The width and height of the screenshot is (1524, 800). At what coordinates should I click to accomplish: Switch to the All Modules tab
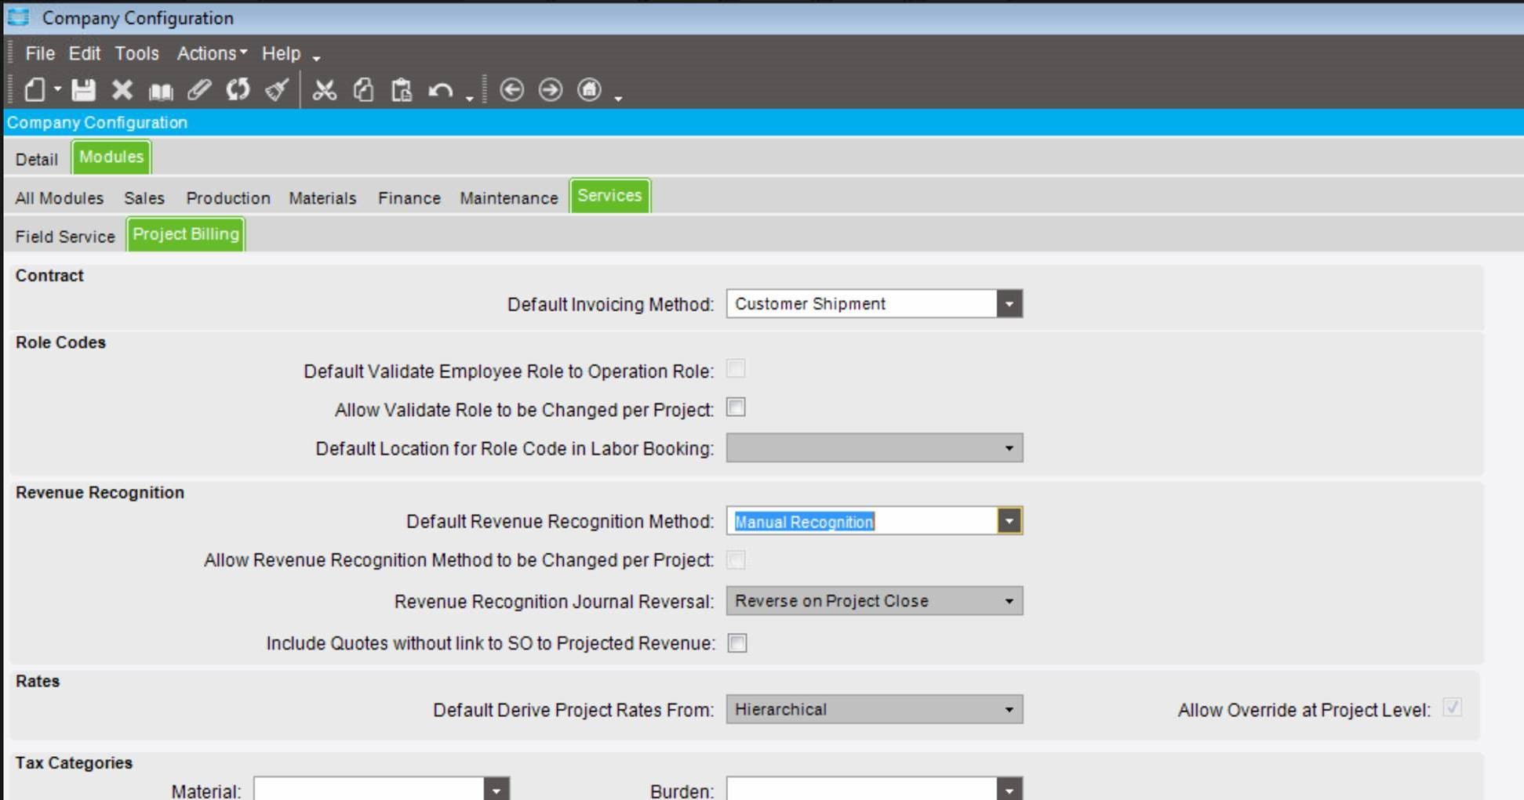pos(60,198)
